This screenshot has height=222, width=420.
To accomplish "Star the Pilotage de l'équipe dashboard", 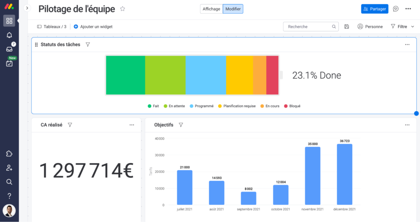I will pos(122,9).
